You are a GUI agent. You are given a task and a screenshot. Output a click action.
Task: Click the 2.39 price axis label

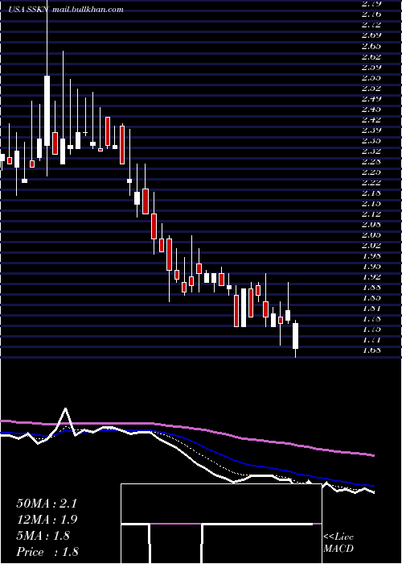pos(371,130)
